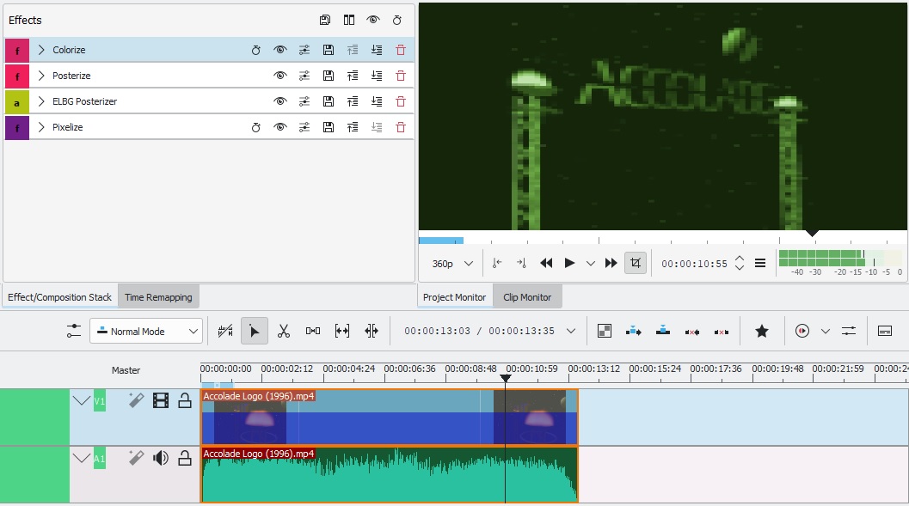Toggle timeline zone checkerboard icon

pyautogui.click(x=605, y=331)
